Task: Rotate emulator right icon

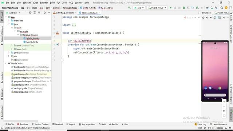Action: (x=219, y=18)
